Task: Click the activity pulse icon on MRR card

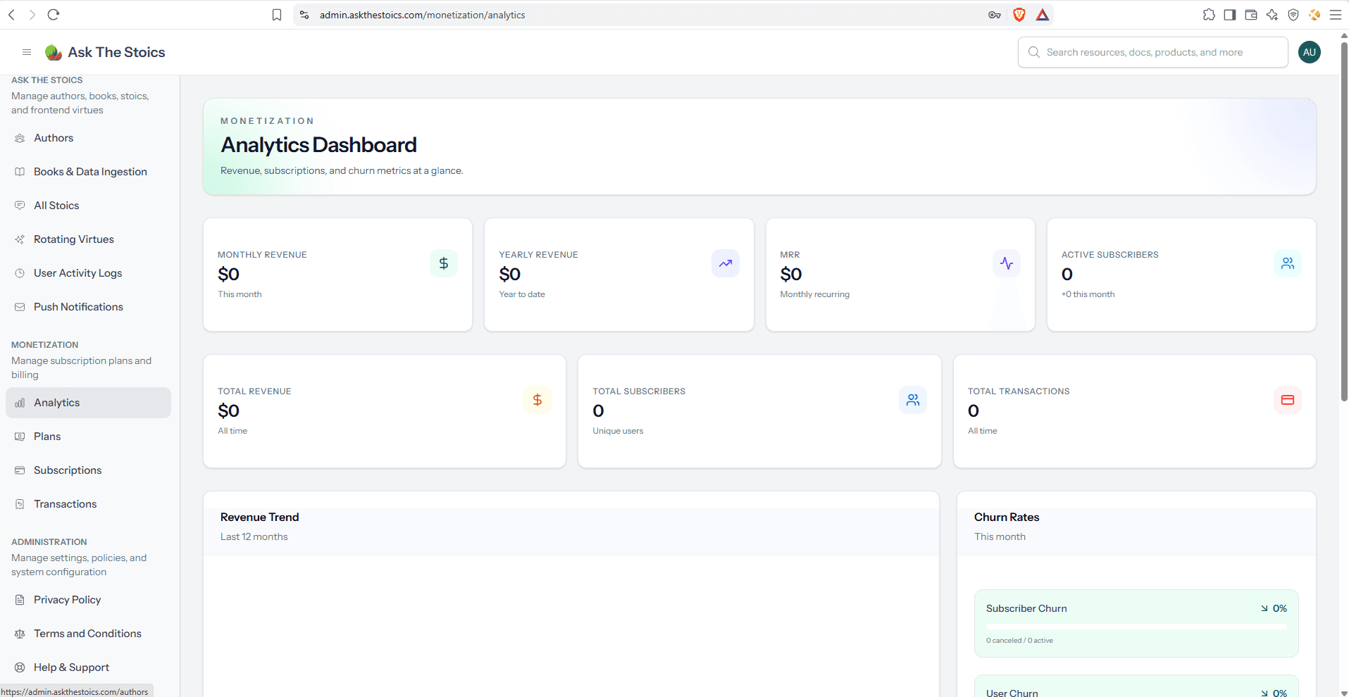Action: click(x=1007, y=263)
